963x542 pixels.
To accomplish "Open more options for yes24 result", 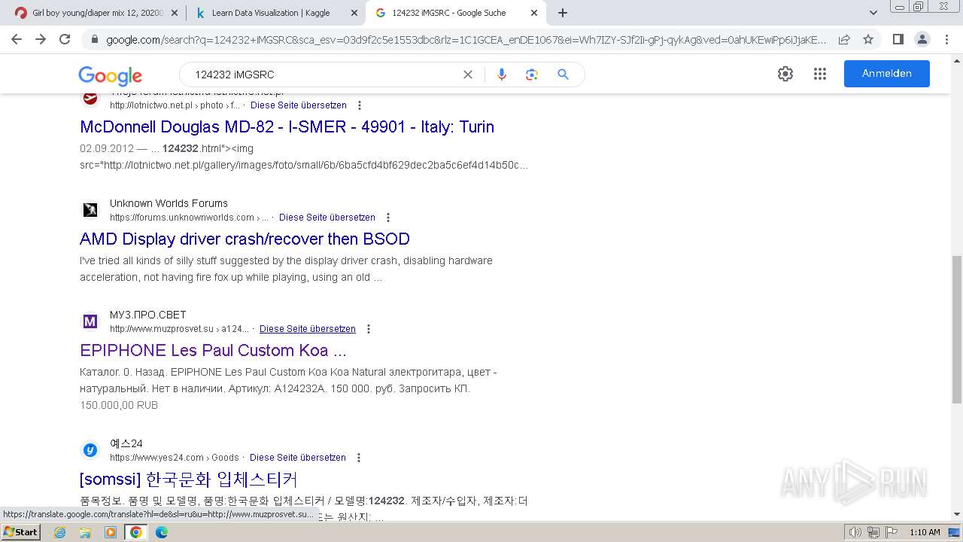I will (x=359, y=458).
